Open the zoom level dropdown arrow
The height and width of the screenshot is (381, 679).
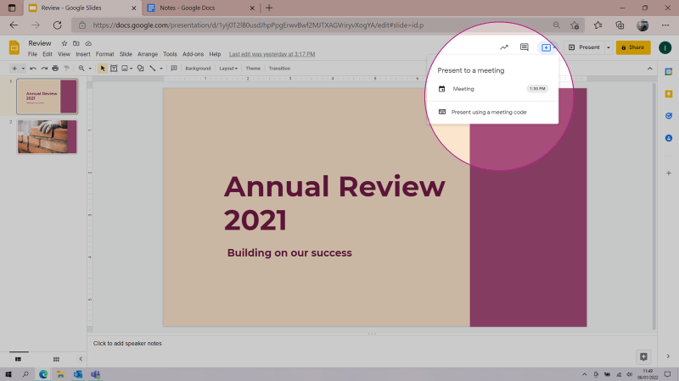pos(90,69)
